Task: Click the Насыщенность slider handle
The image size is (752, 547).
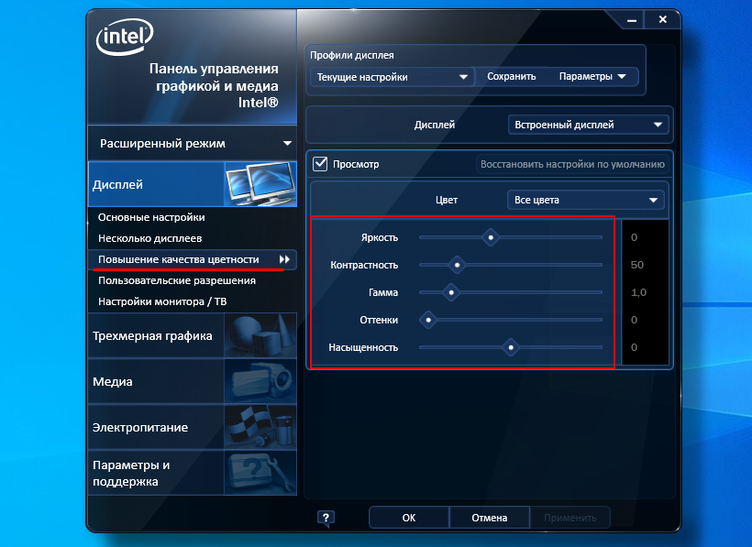Action: (511, 347)
